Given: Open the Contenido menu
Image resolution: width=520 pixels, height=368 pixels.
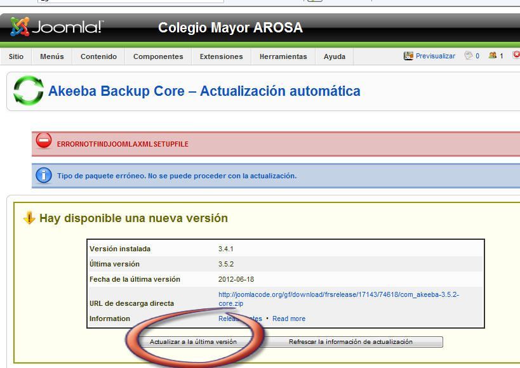Looking at the screenshot, I should (98, 56).
